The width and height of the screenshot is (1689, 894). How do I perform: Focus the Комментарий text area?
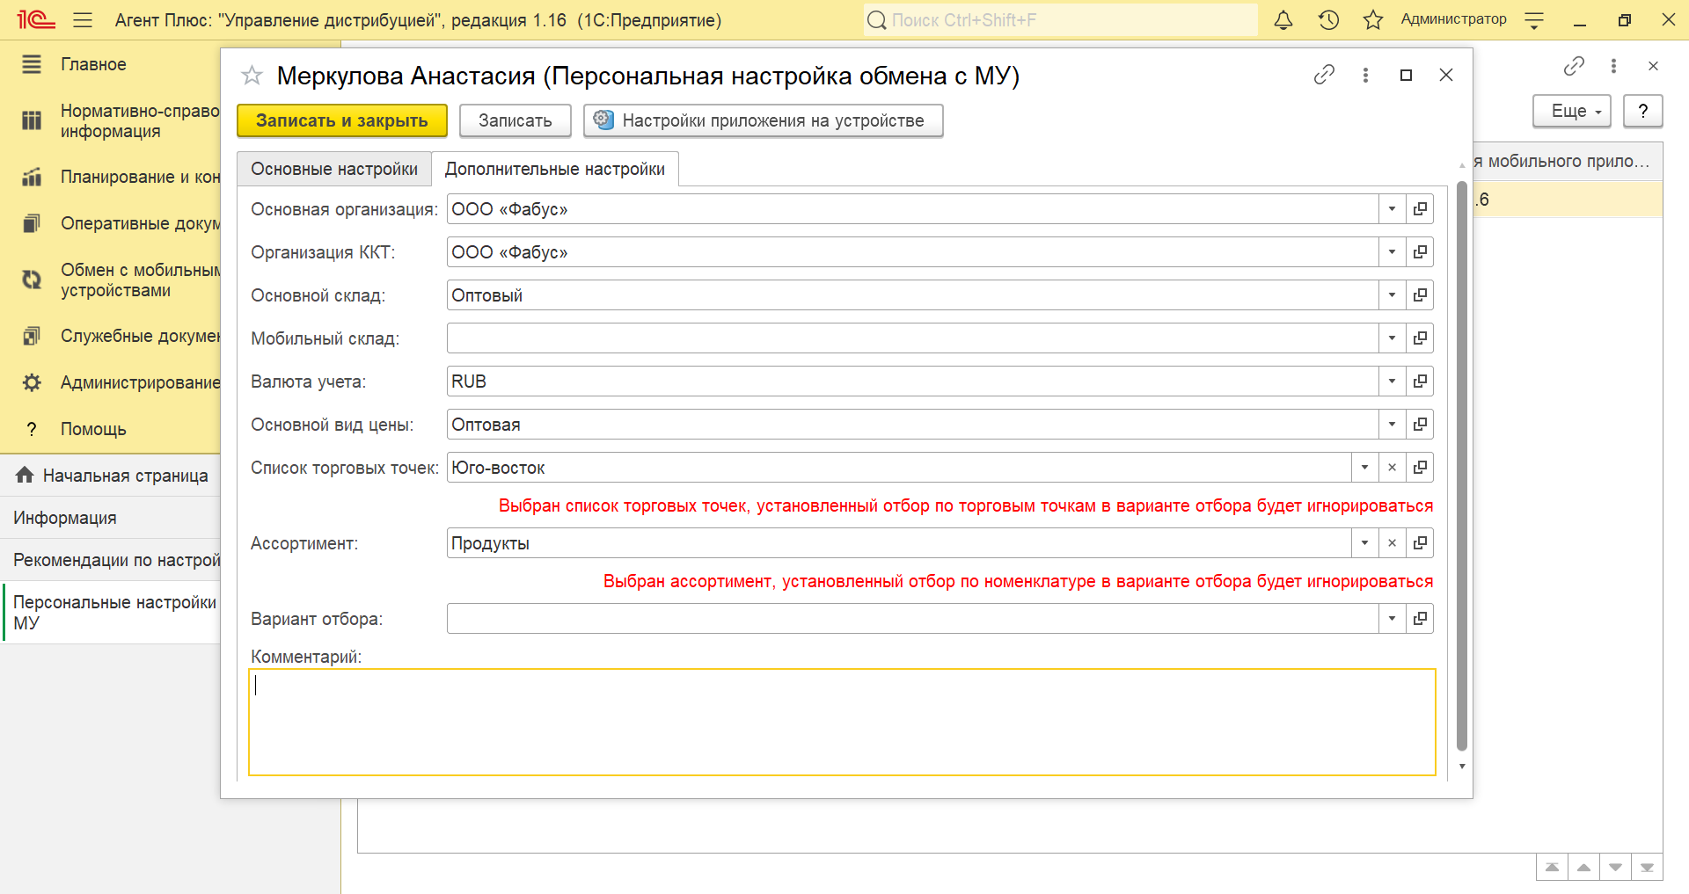[x=842, y=723]
